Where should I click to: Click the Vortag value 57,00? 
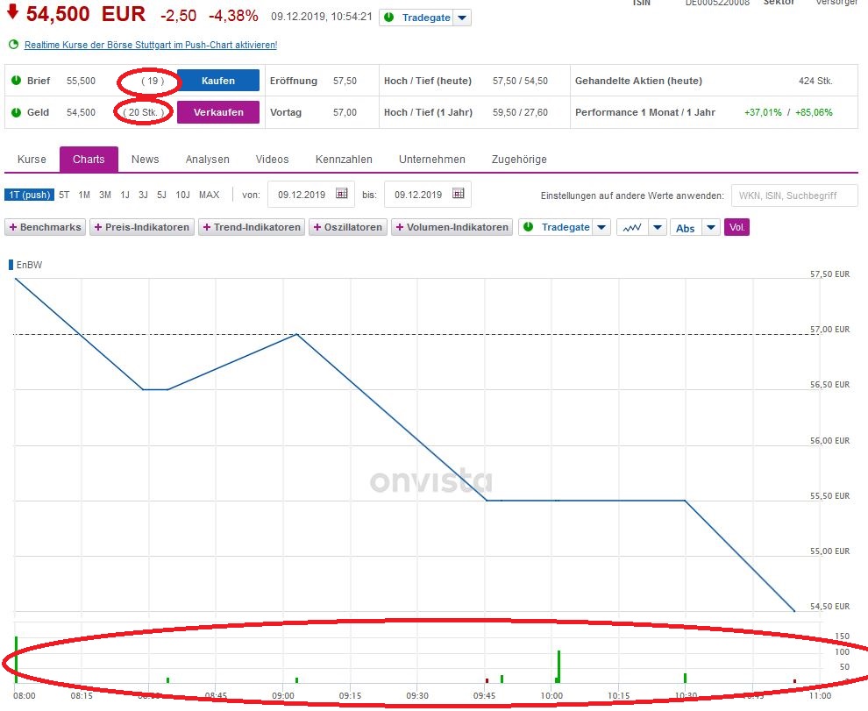pyautogui.click(x=345, y=112)
